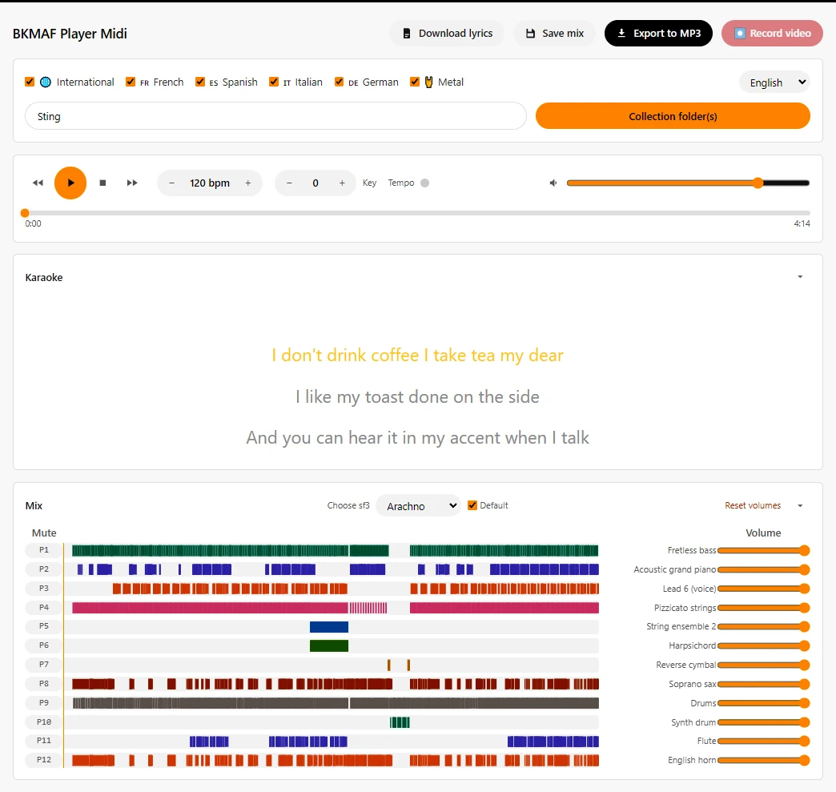836x792 pixels.
Task: Decrease tempo with the minus beside 120 bpm
Action: 171,183
